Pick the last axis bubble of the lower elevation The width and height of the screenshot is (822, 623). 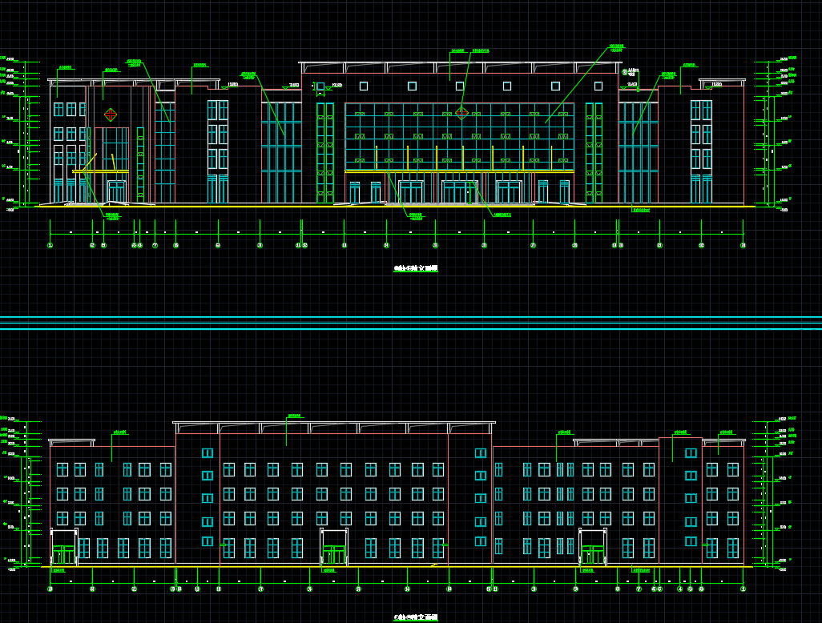pyautogui.click(x=743, y=589)
